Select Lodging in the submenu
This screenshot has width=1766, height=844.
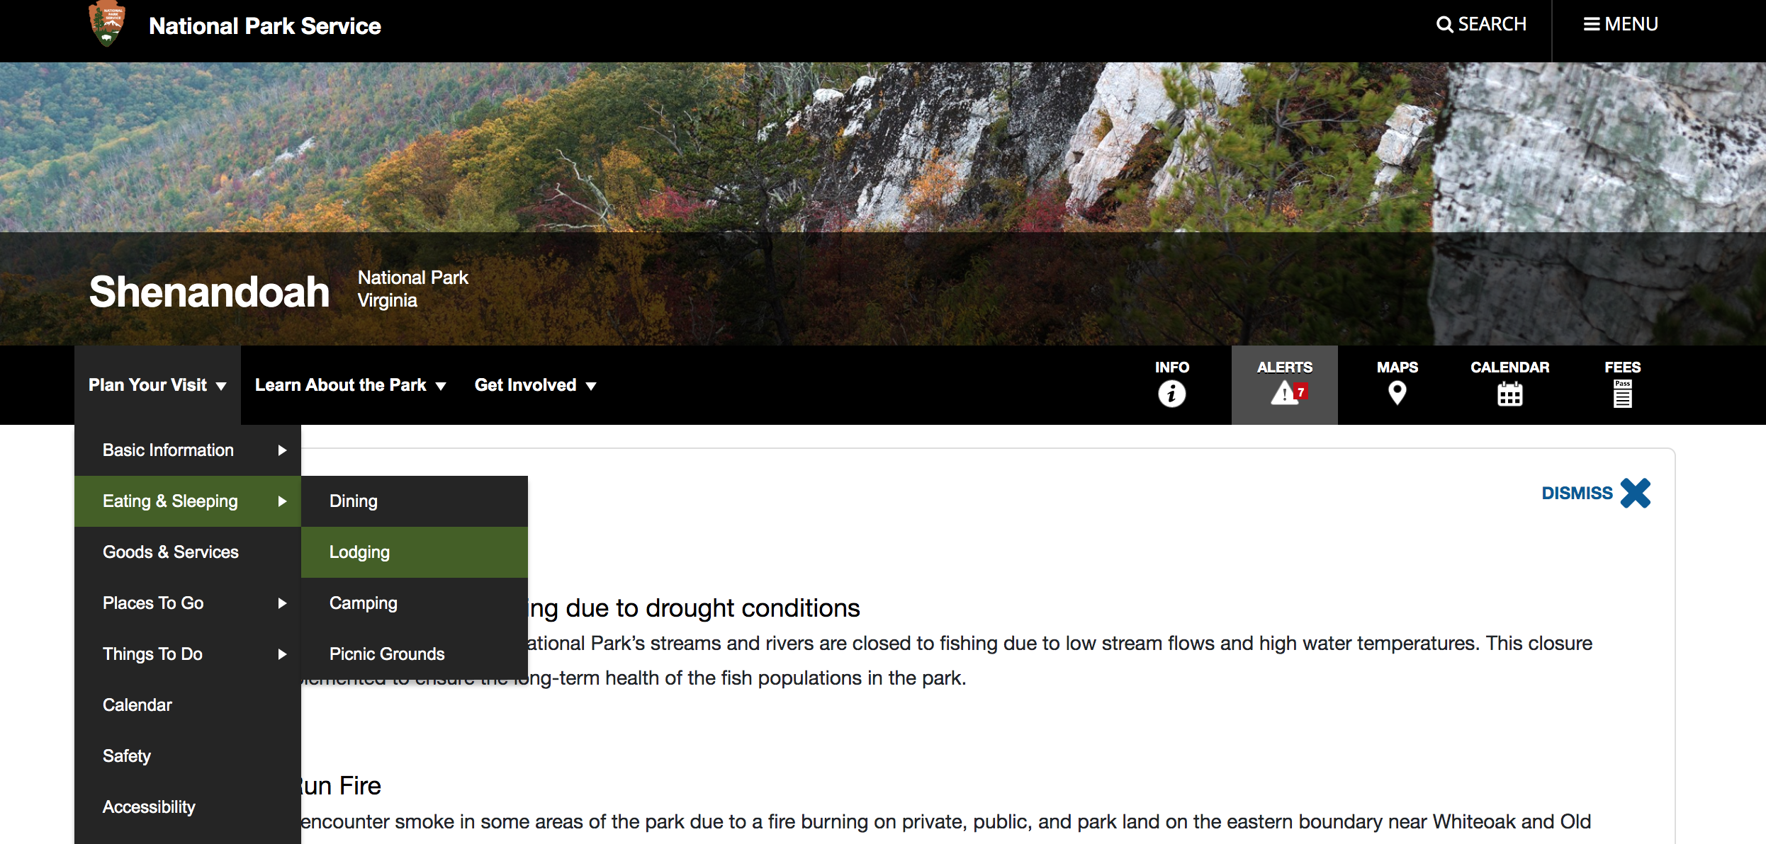415,552
